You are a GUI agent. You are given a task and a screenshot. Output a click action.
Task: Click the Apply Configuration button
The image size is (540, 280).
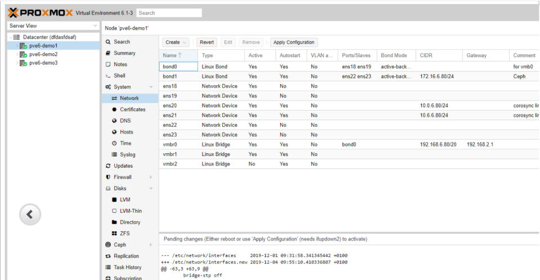294,42
